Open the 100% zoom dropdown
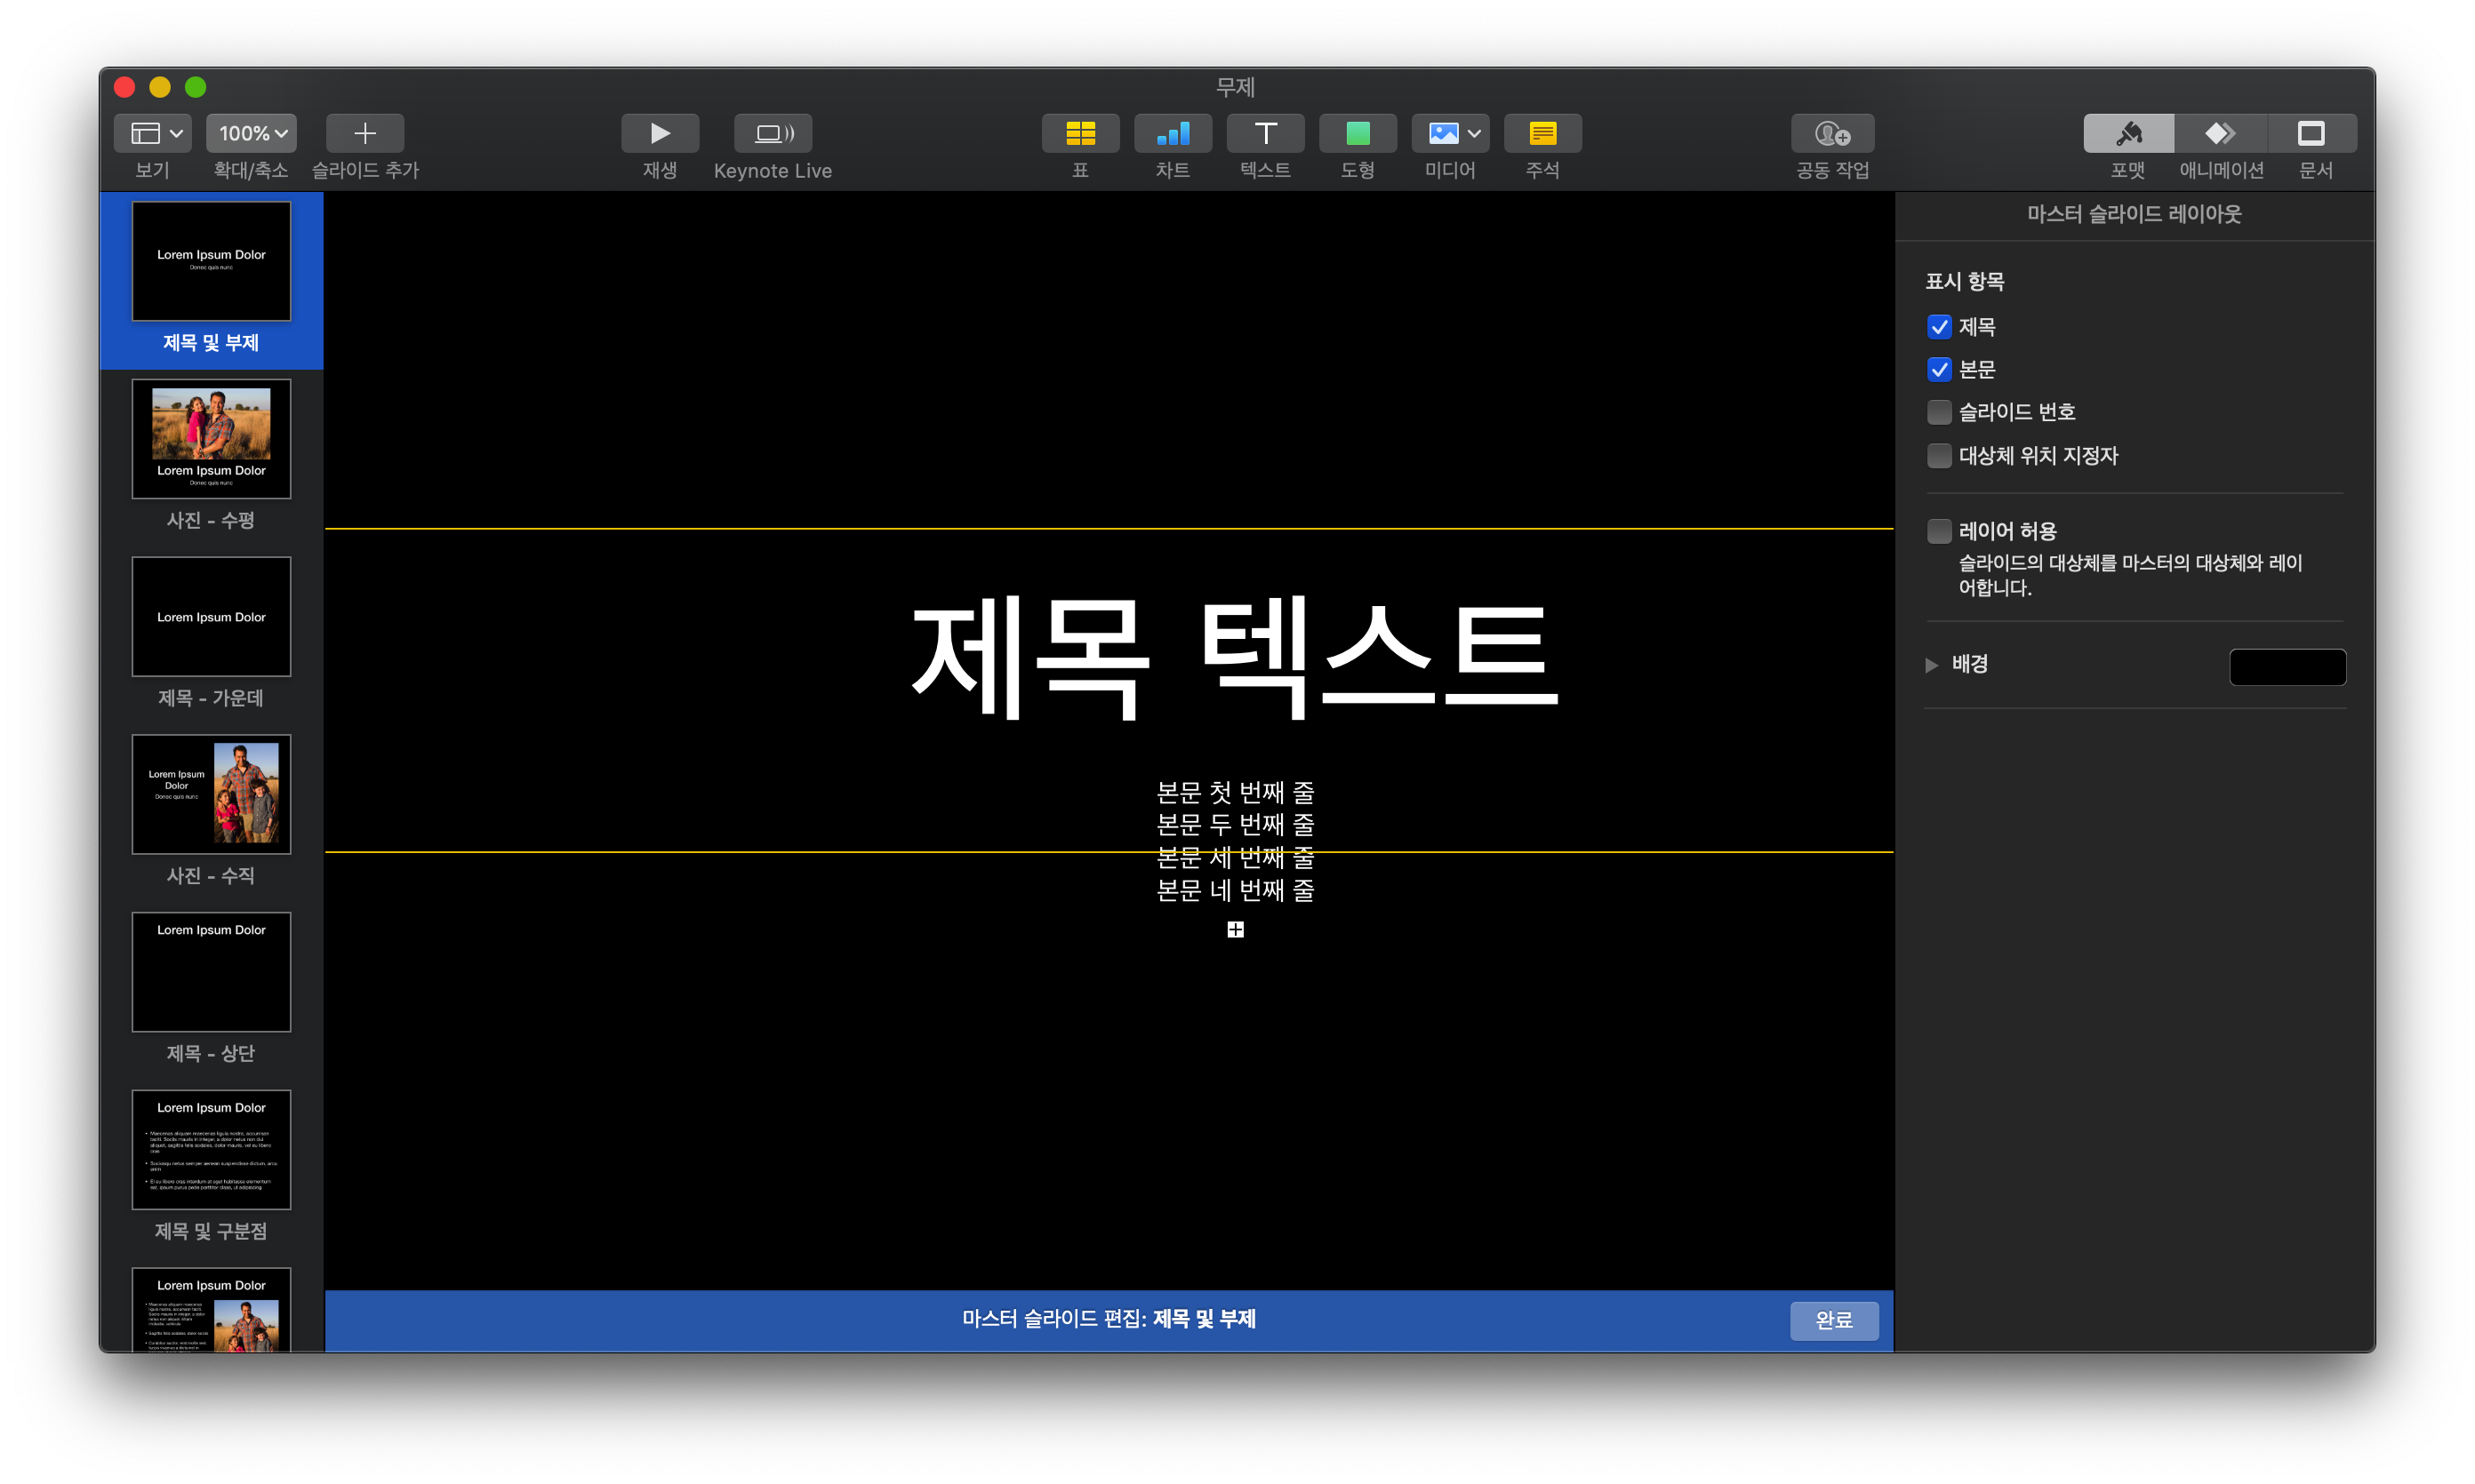This screenshot has width=2475, height=1484. 251,133
